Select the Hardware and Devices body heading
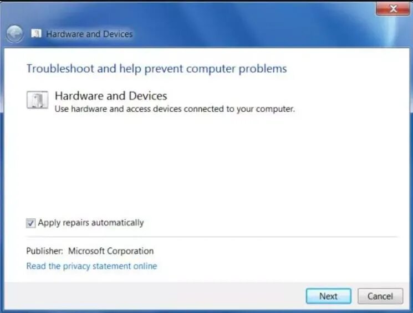The width and height of the screenshot is (413, 313). click(111, 96)
